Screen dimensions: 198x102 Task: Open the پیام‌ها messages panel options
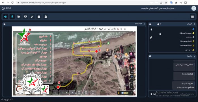(195, 56)
